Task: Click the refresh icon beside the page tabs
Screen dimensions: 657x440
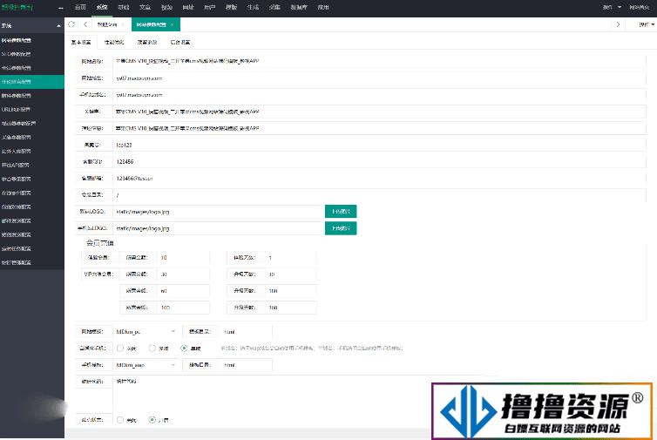Action: click(x=71, y=24)
